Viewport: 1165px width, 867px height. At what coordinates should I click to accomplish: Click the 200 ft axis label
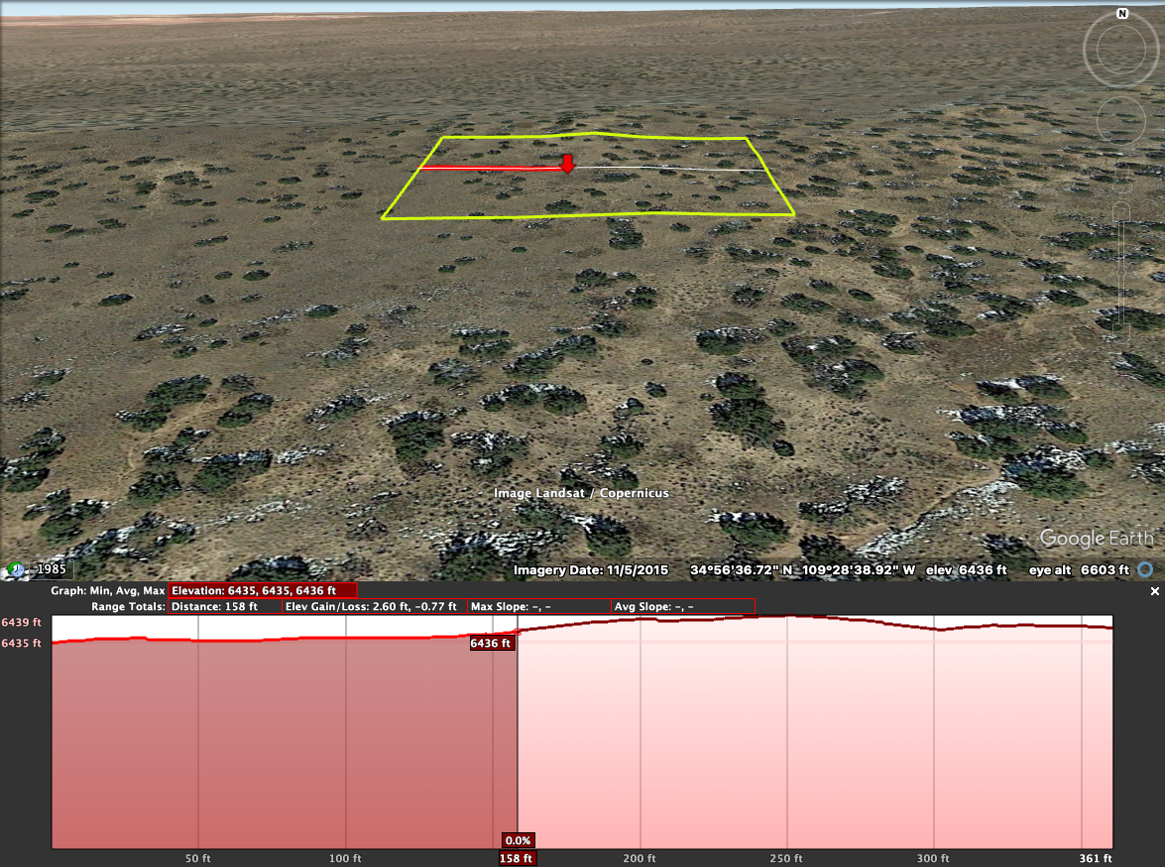coord(639,858)
